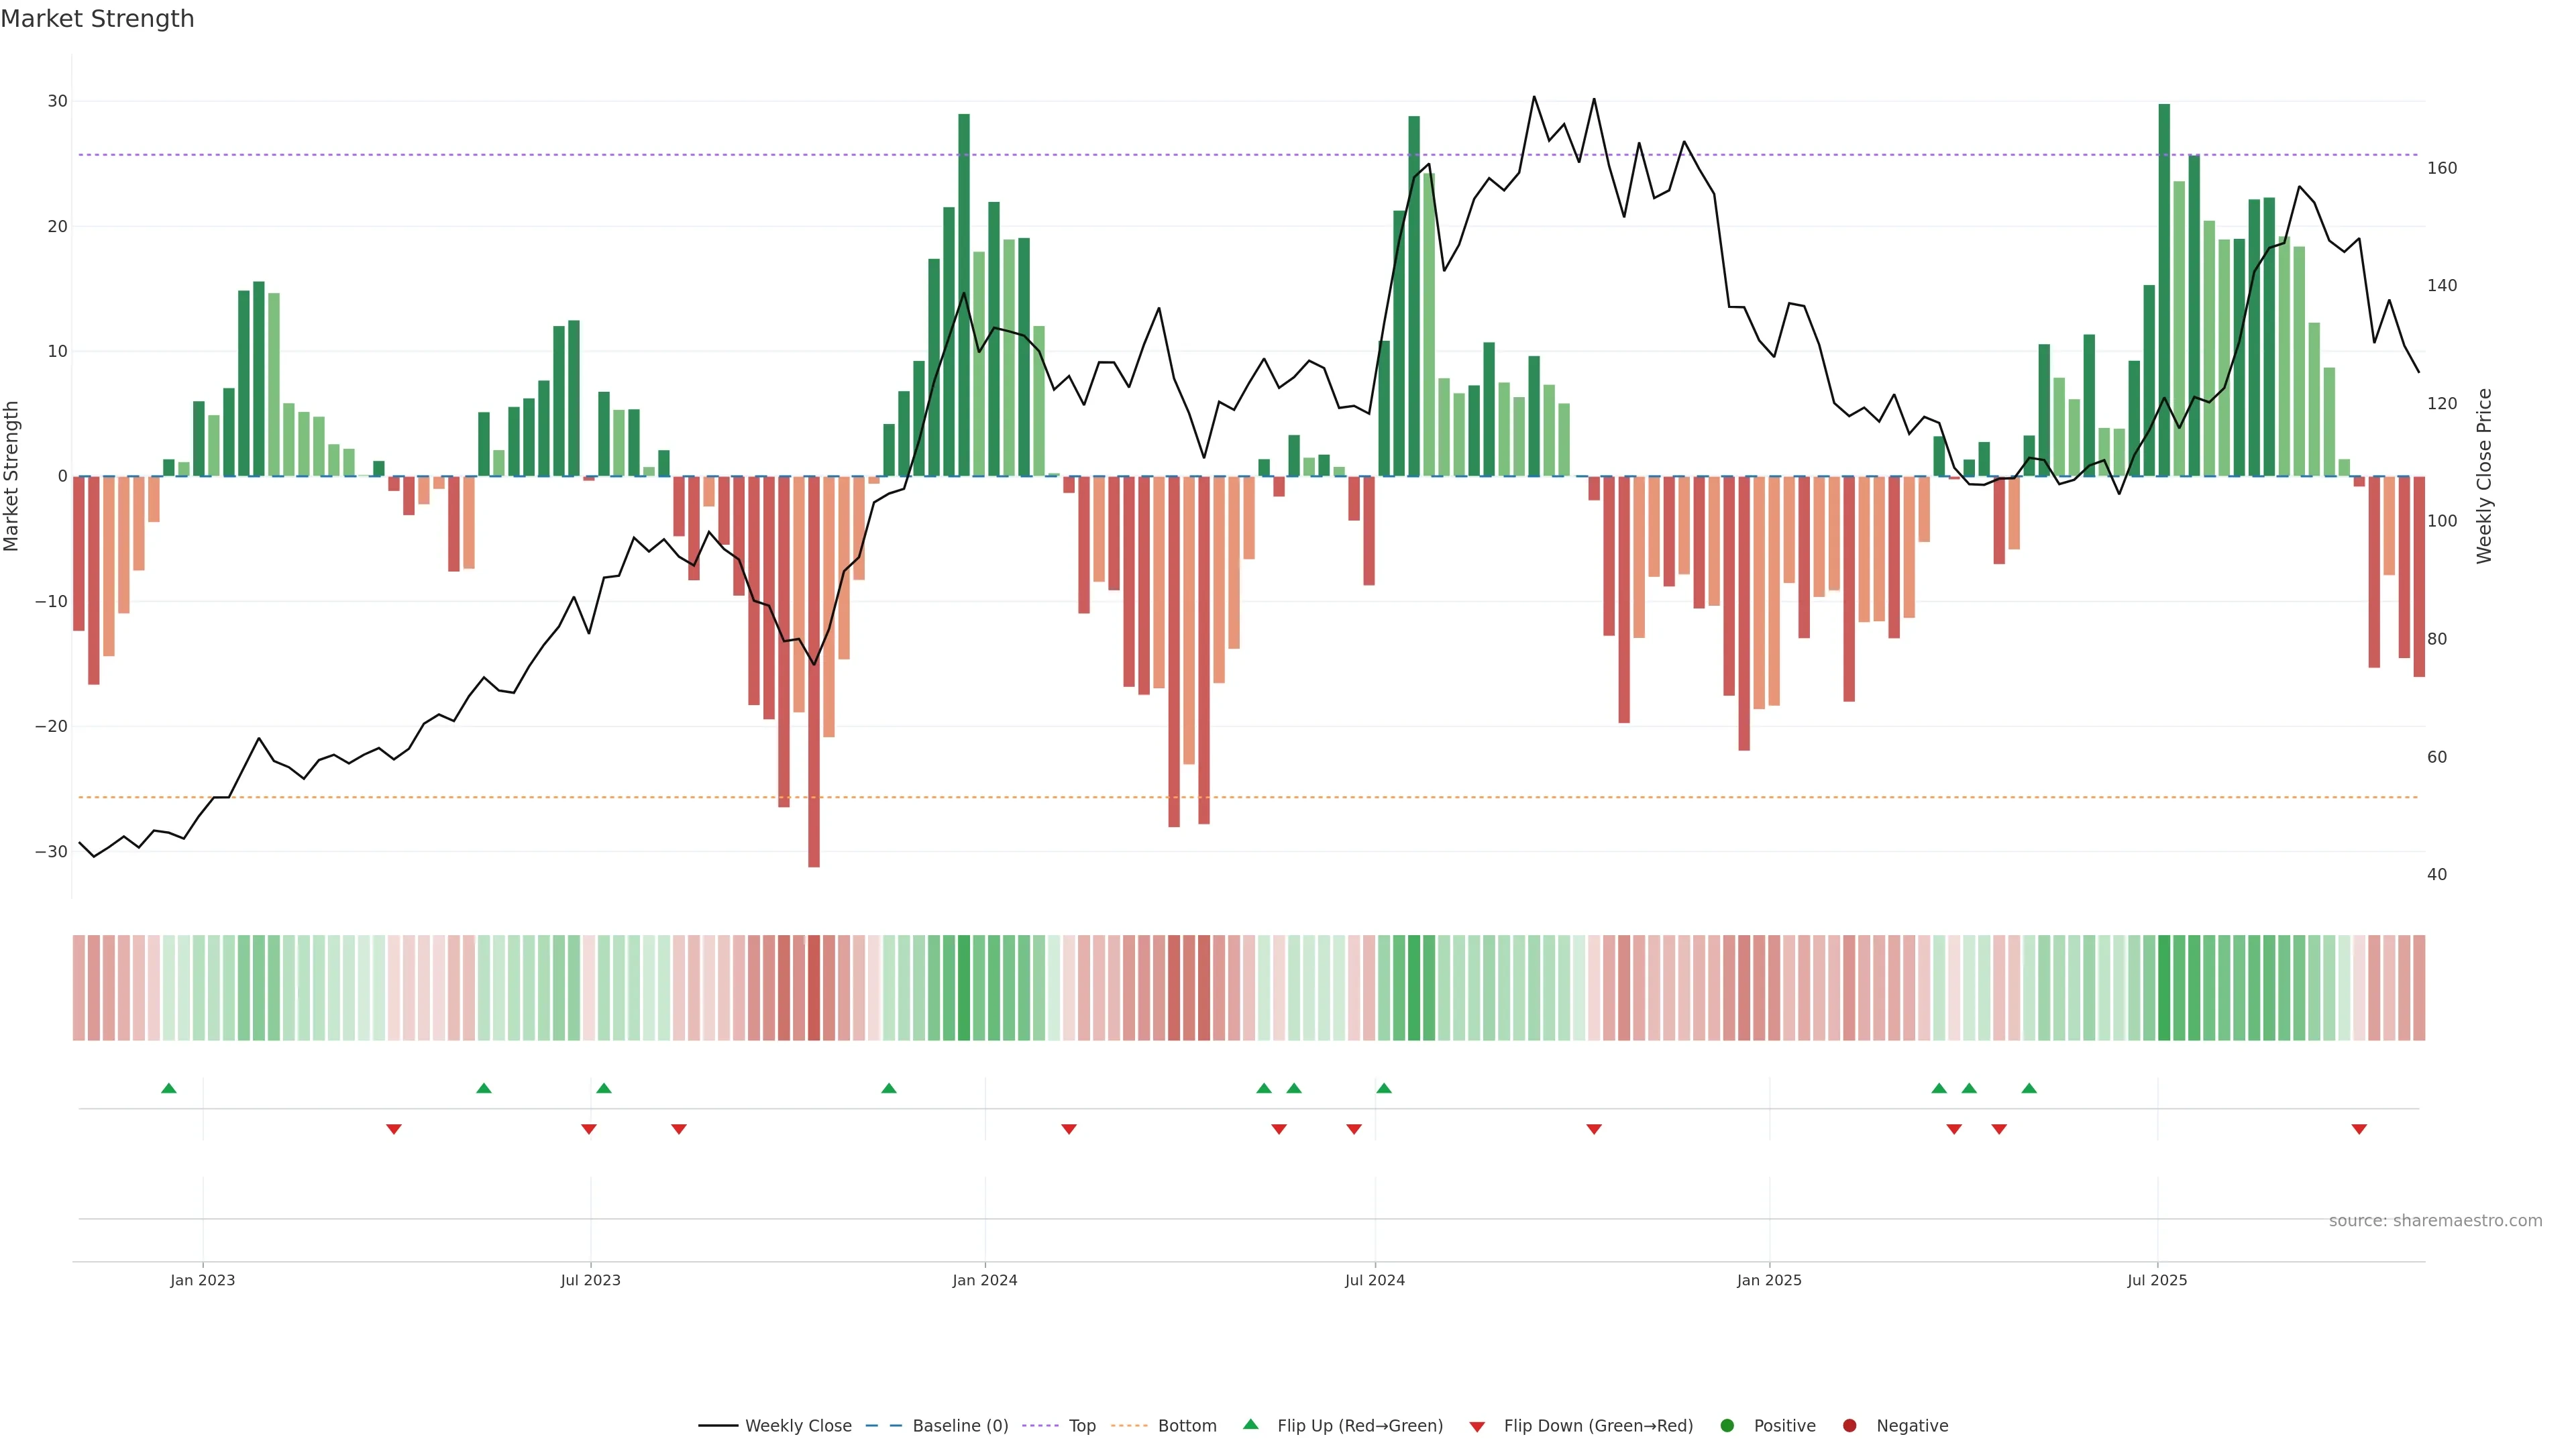Click the green Positive circle legend marker

1727,1425
